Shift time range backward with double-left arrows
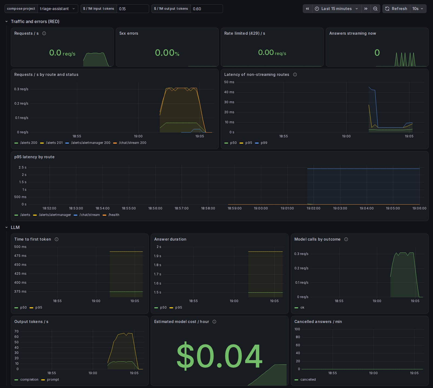 pos(307,9)
